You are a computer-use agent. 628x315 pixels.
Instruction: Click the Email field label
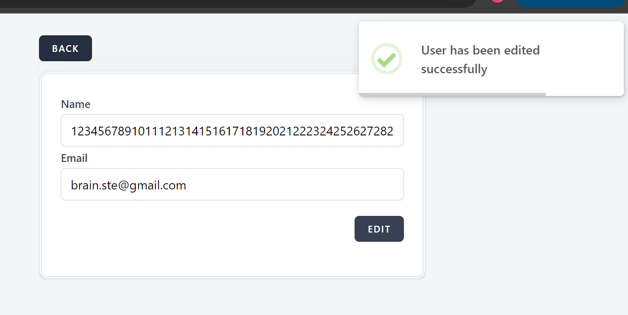(x=74, y=158)
